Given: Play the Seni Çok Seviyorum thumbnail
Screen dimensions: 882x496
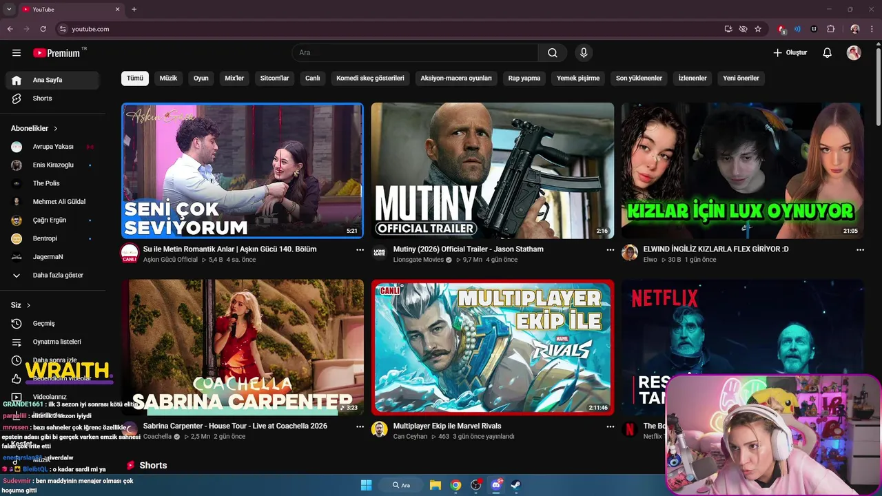Looking at the screenshot, I should [x=243, y=171].
